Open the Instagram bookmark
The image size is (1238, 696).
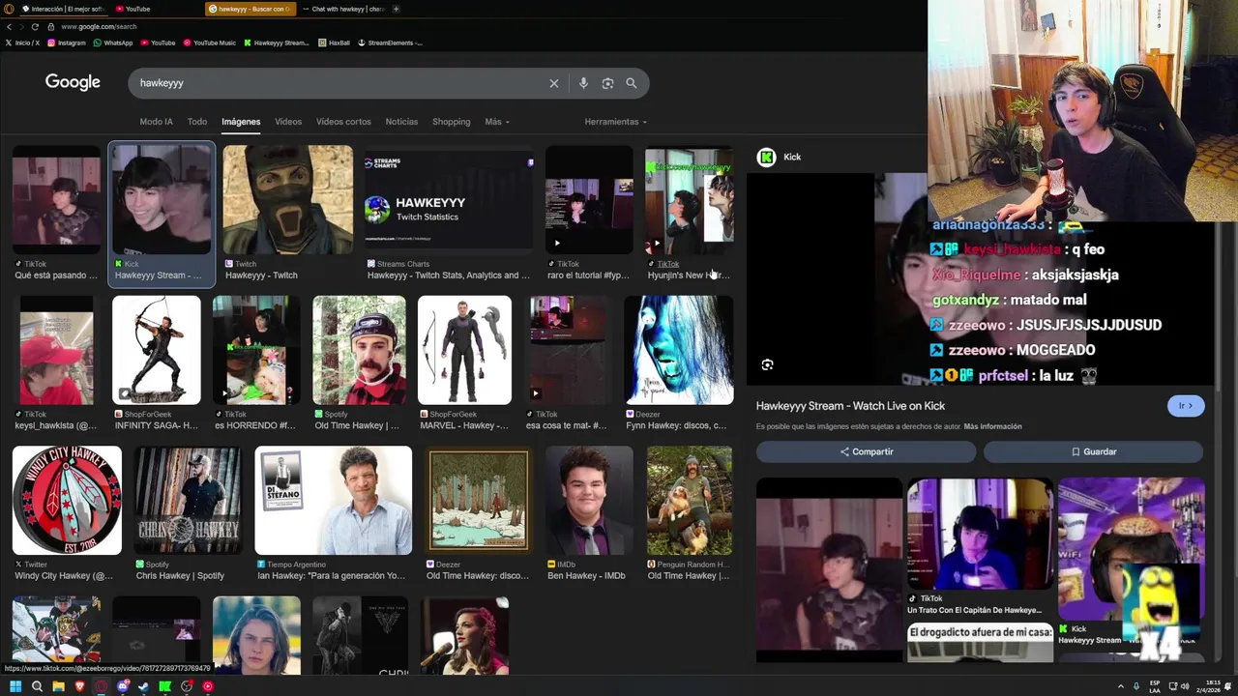(67, 43)
